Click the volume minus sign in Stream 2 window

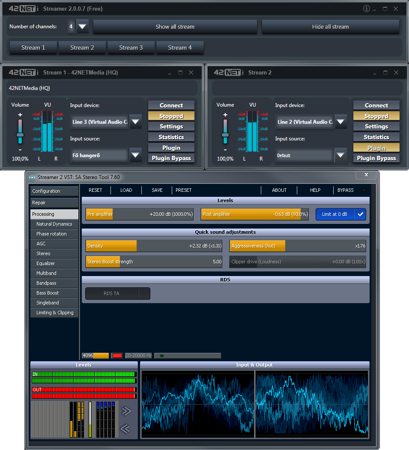[x=225, y=150]
